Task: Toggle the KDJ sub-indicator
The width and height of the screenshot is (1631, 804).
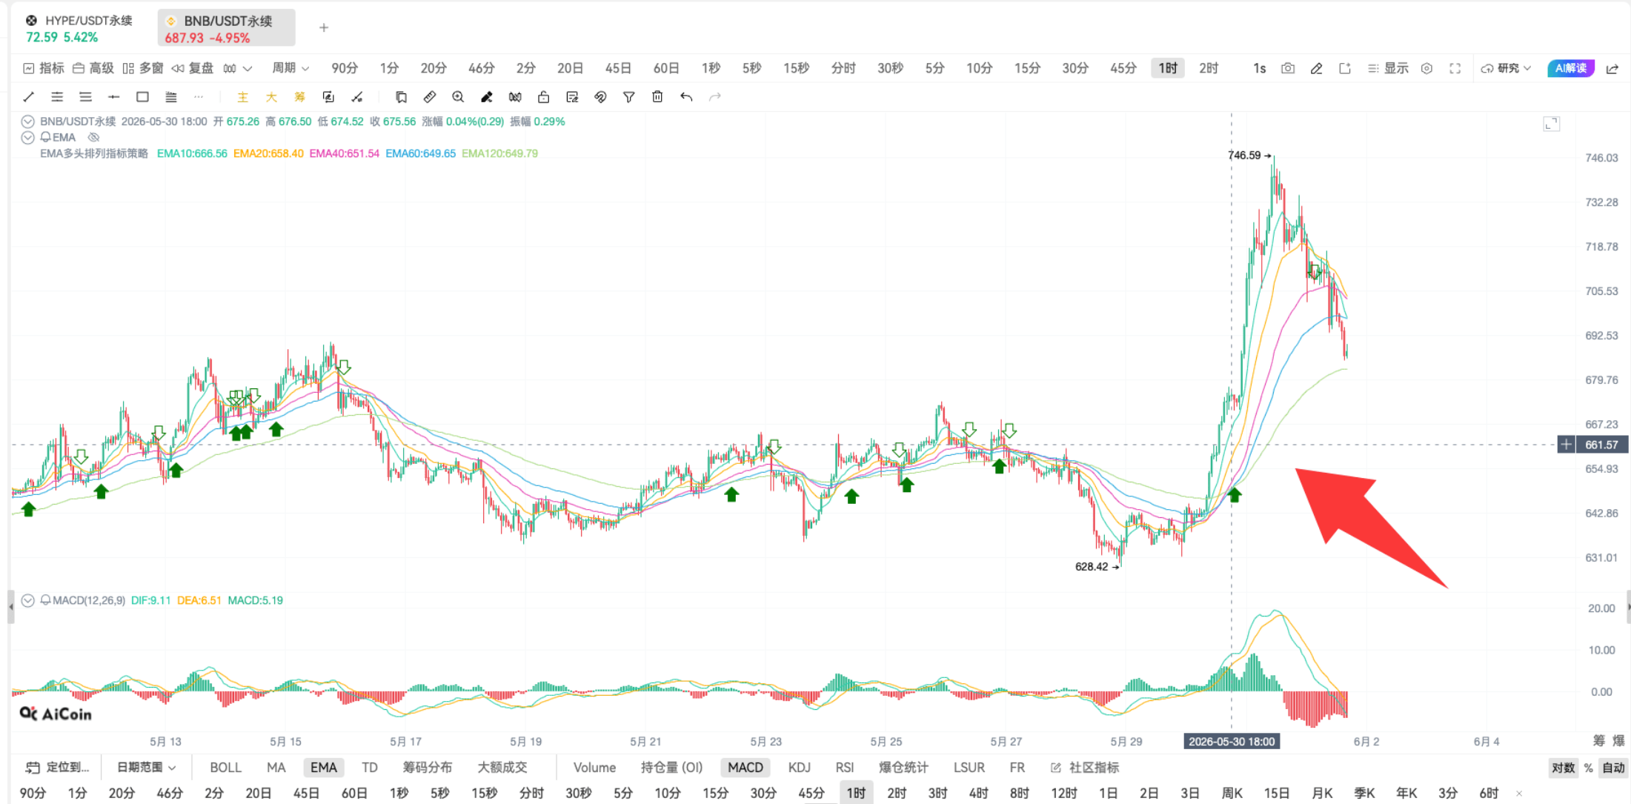Action: [799, 767]
